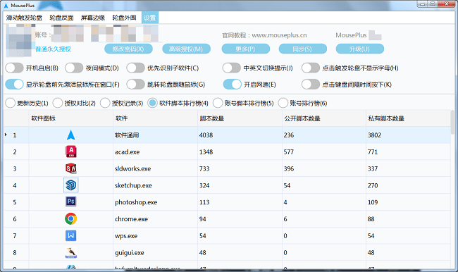
Task: Select 授权对比(2) radio button
Action: coord(58,103)
